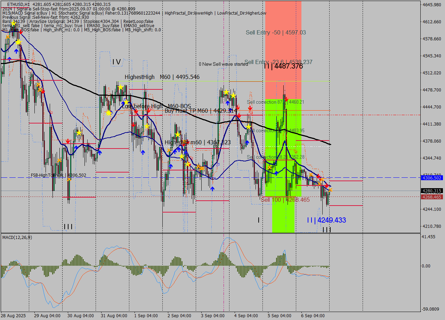Click the black 'II | 4487.376' wave label
445x320 pixels.
[x=283, y=66]
